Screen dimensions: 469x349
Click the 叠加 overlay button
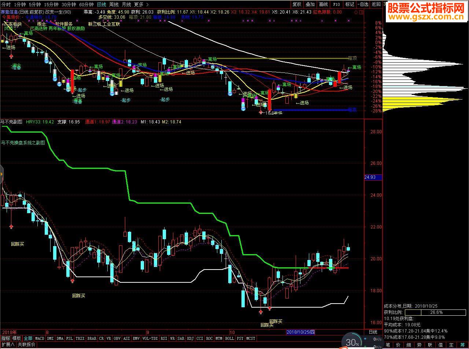point(310,4)
